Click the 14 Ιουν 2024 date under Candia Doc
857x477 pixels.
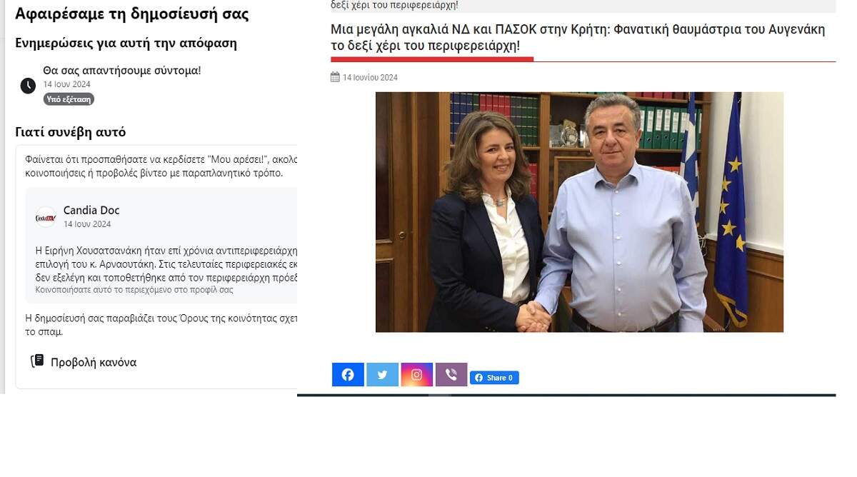pyautogui.click(x=87, y=224)
